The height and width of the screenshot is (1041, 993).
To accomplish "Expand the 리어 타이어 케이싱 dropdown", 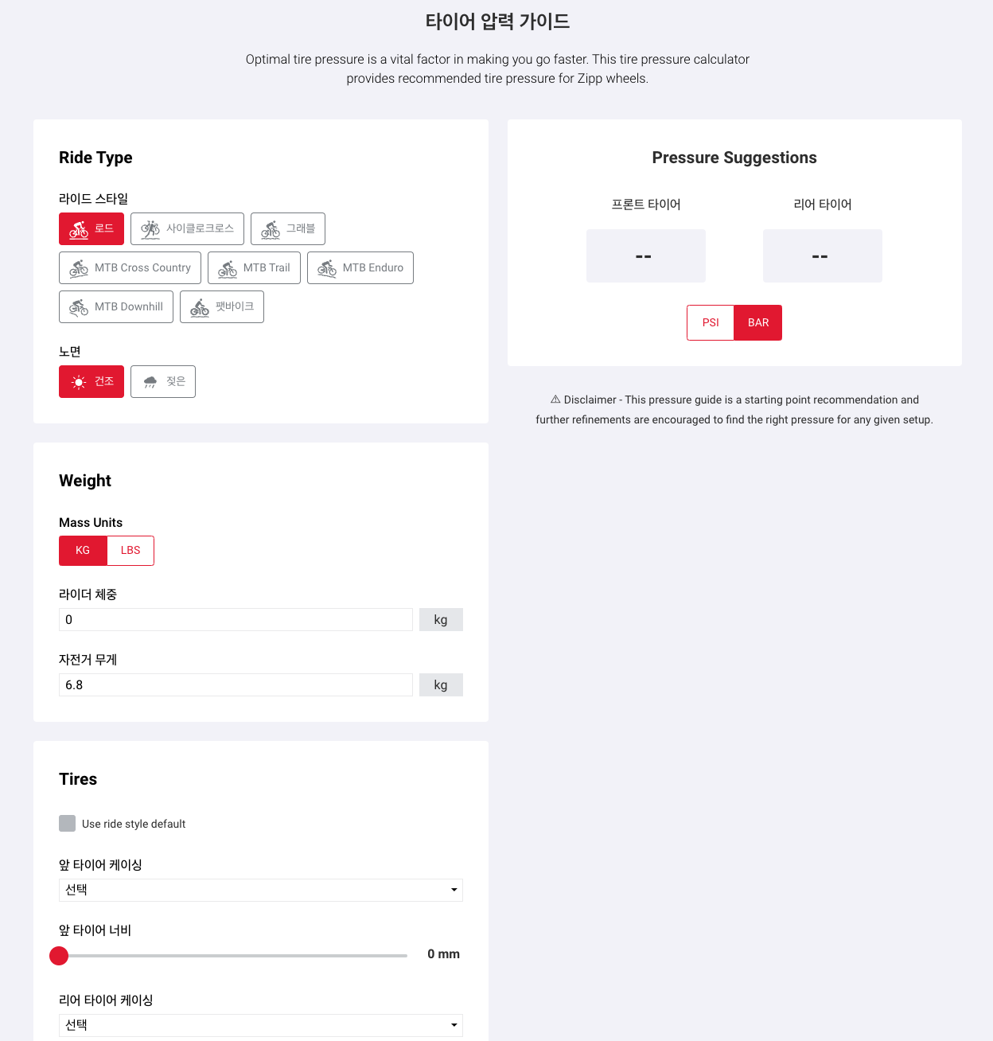I will click(x=260, y=1025).
